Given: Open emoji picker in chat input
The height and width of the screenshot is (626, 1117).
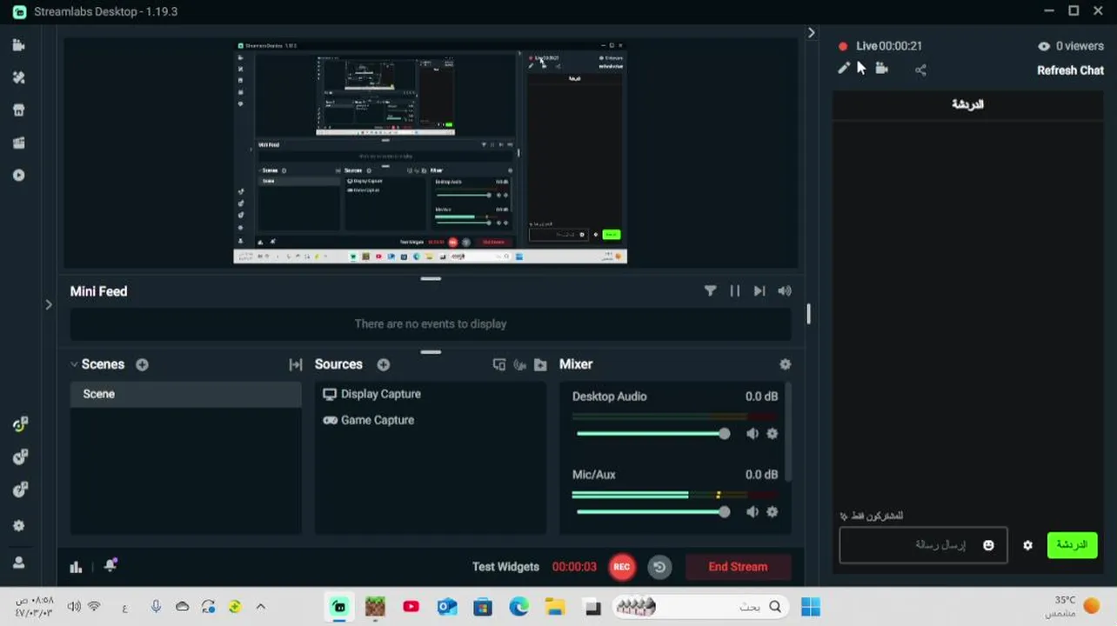Looking at the screenshot, I should (x=988, y=545).
